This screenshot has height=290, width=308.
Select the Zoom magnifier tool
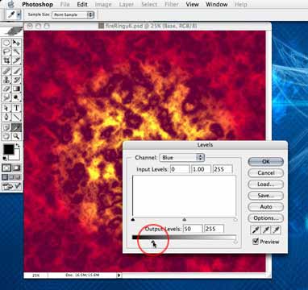point(16,136)
